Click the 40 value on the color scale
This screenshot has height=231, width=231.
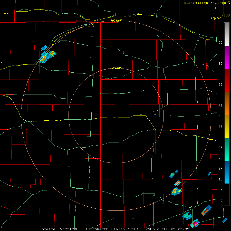coord(220,116)
